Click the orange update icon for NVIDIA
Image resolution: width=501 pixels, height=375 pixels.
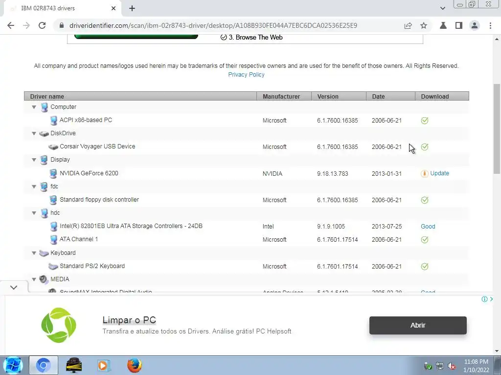(x=424, y=173)
